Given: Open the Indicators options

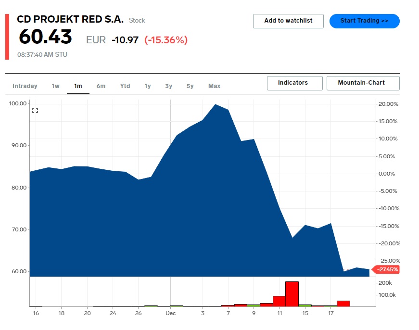Looking at the screenshot, I should [294, 83].
